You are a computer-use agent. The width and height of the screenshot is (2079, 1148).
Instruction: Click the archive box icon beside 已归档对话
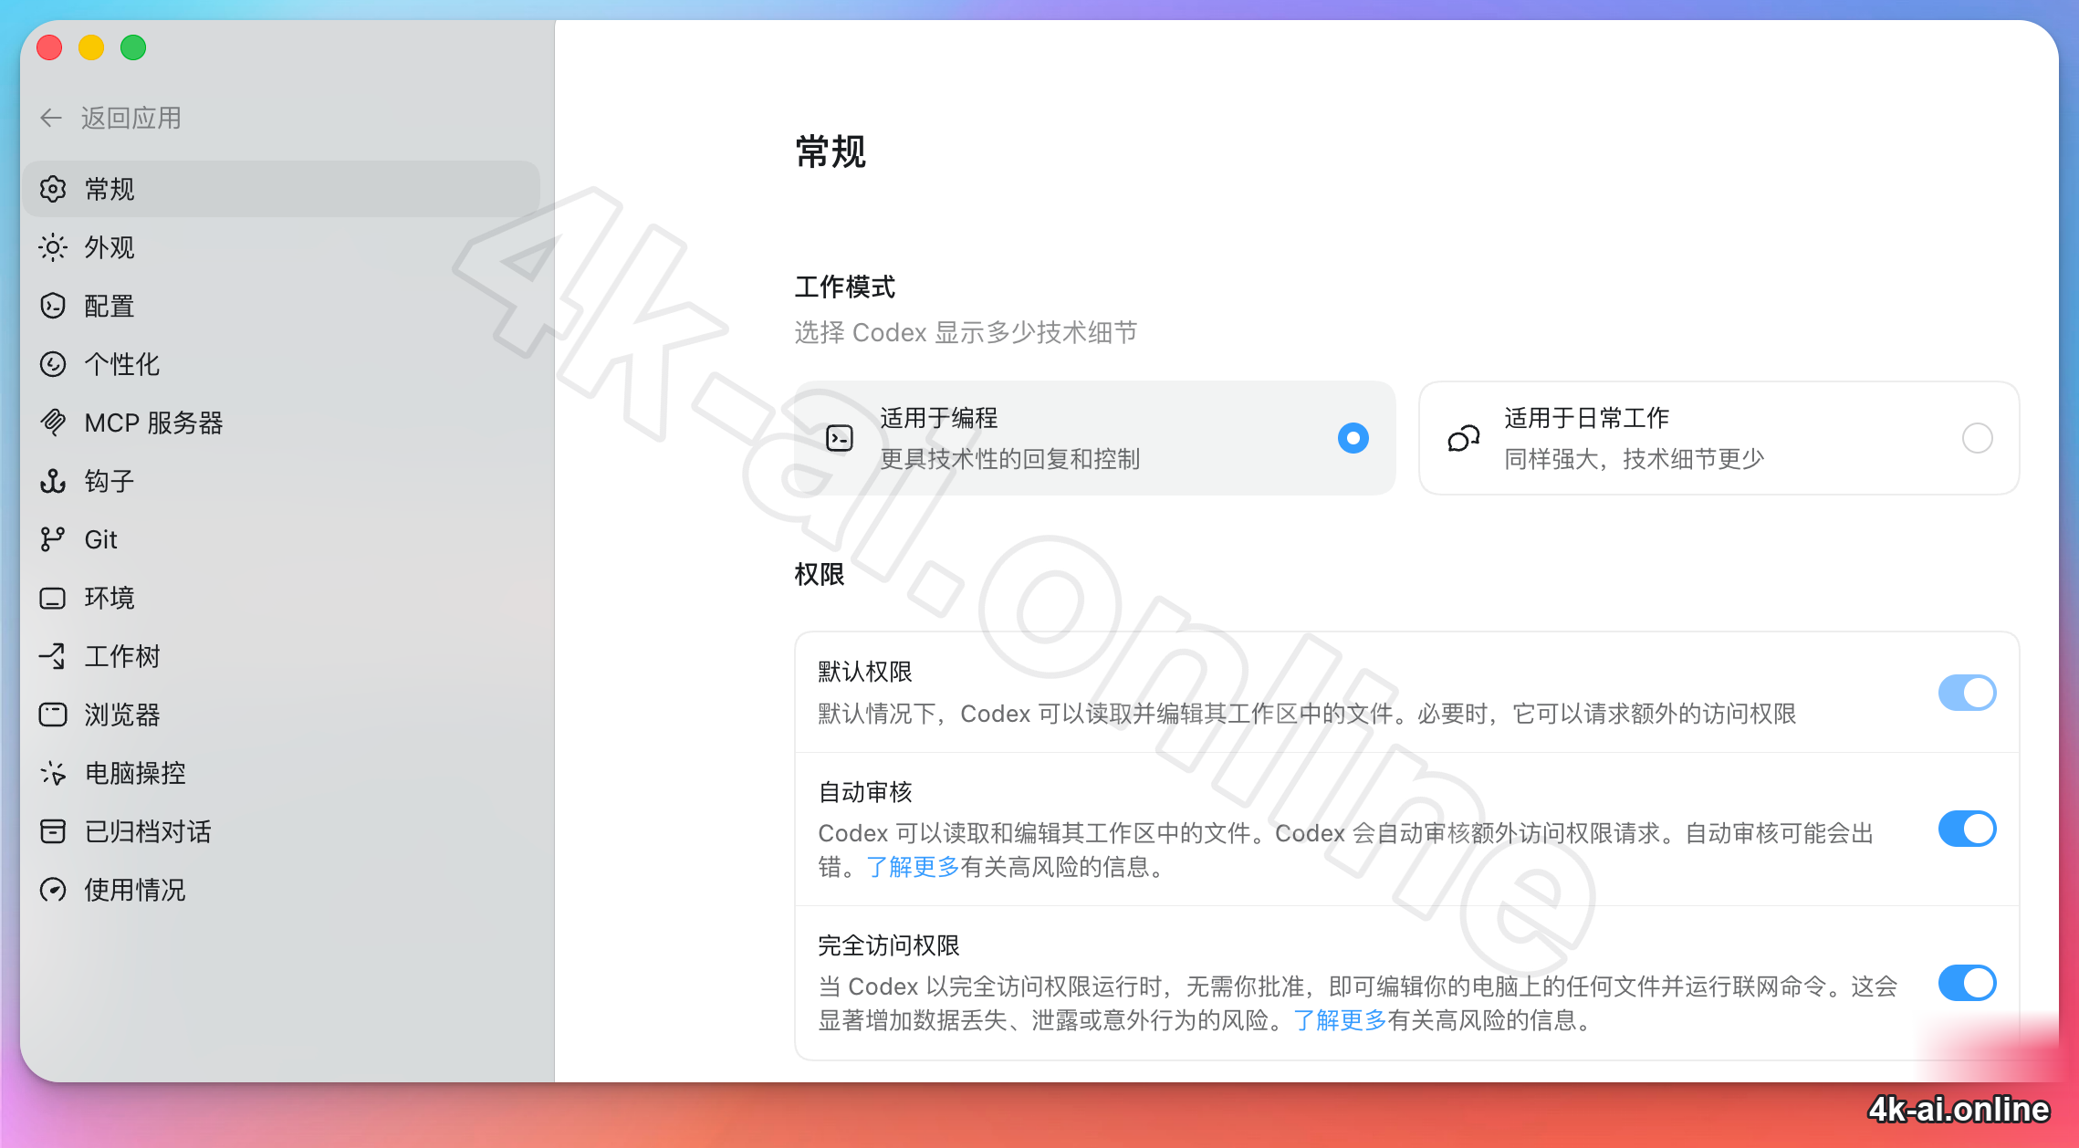pos(53,831)
